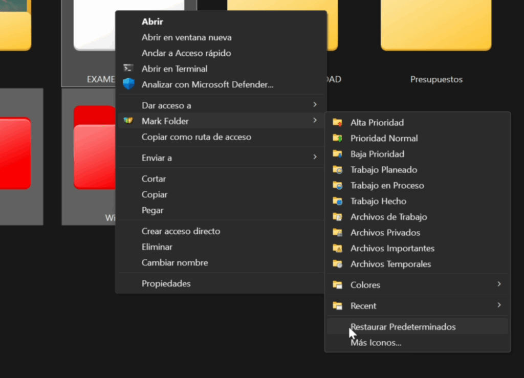Open Más Iconos... option
The image size is (524, 378).
(x=418, y=343)
